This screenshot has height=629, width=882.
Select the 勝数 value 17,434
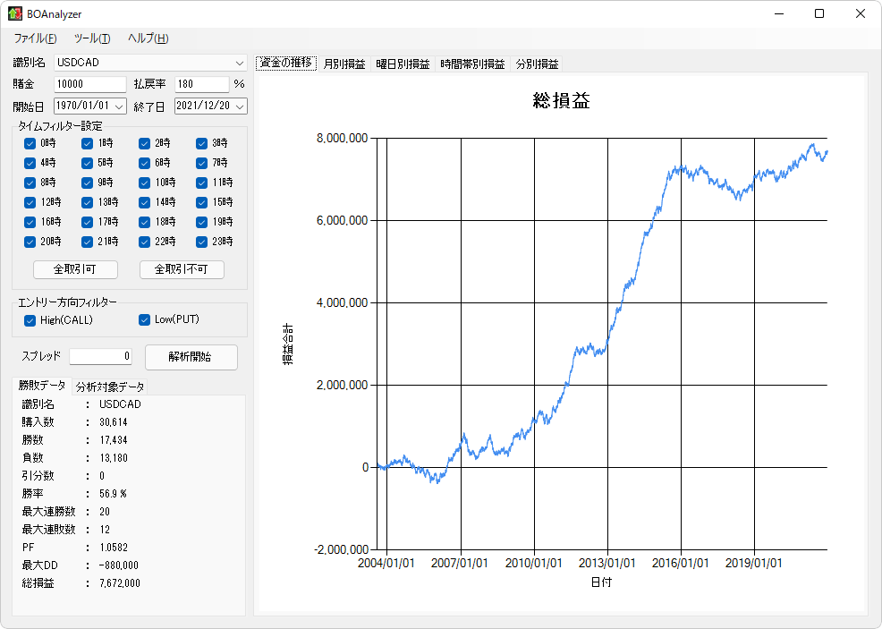[x=114, y=440]
